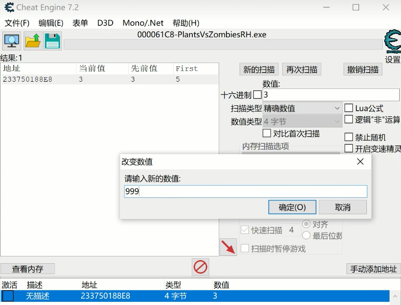
Task: Open the 文件(F) menu
Action: tap(17, 23)
